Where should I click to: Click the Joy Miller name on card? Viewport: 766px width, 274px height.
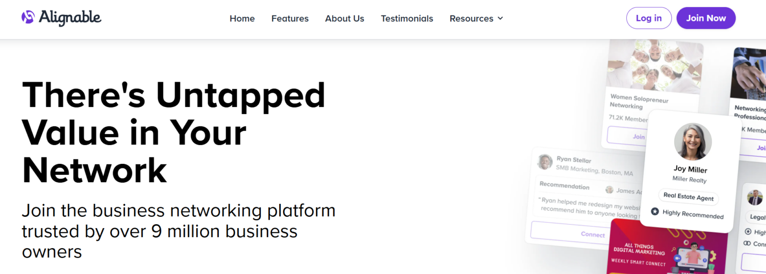[x=690, y=169]
